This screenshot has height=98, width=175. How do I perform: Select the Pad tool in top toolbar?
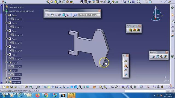(81, 2)
